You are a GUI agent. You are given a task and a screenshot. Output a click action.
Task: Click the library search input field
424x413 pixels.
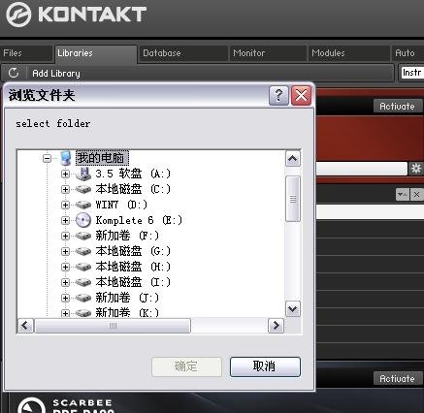[361, 169]
